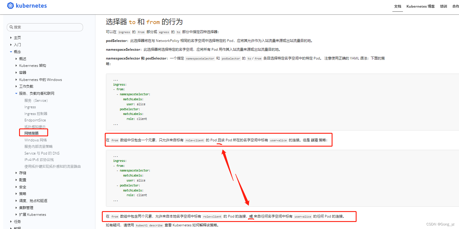The height and width of the screenshot is (229, 459).
Task: Click the 工作负载 sidebar entry
Action: point(26,86)
